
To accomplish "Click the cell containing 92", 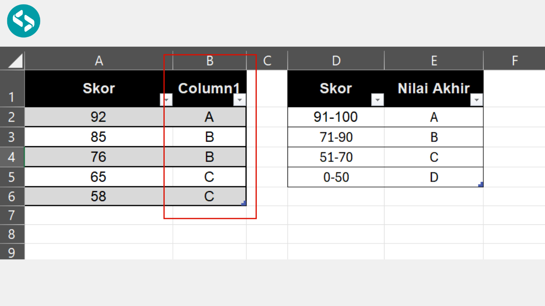I will [x=98, y=117].
